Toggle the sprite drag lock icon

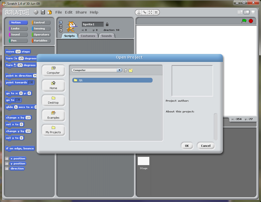107,24
